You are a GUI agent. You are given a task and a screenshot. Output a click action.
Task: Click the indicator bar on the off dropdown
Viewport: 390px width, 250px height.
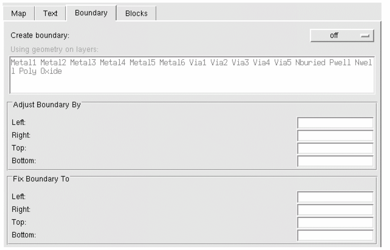365,36
